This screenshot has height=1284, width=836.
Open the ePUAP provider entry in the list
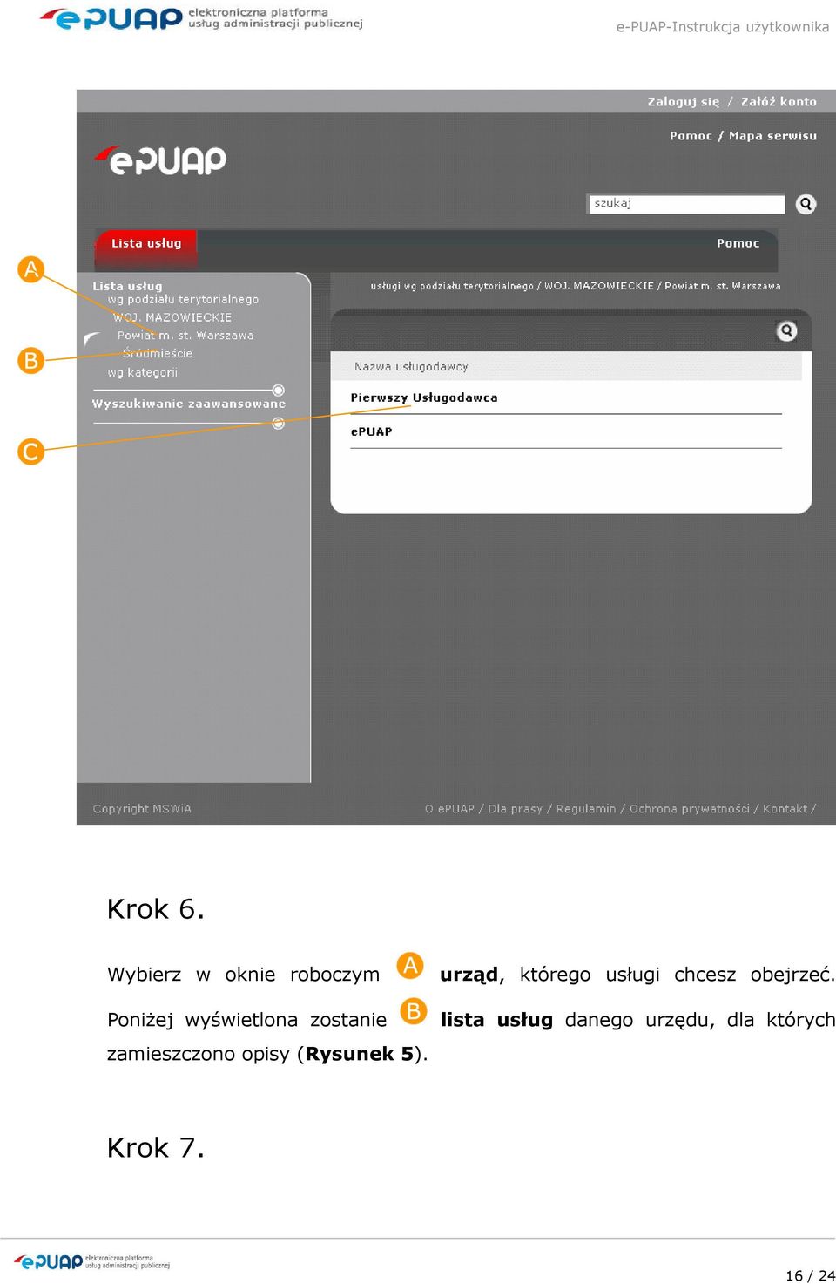[371, 431]
